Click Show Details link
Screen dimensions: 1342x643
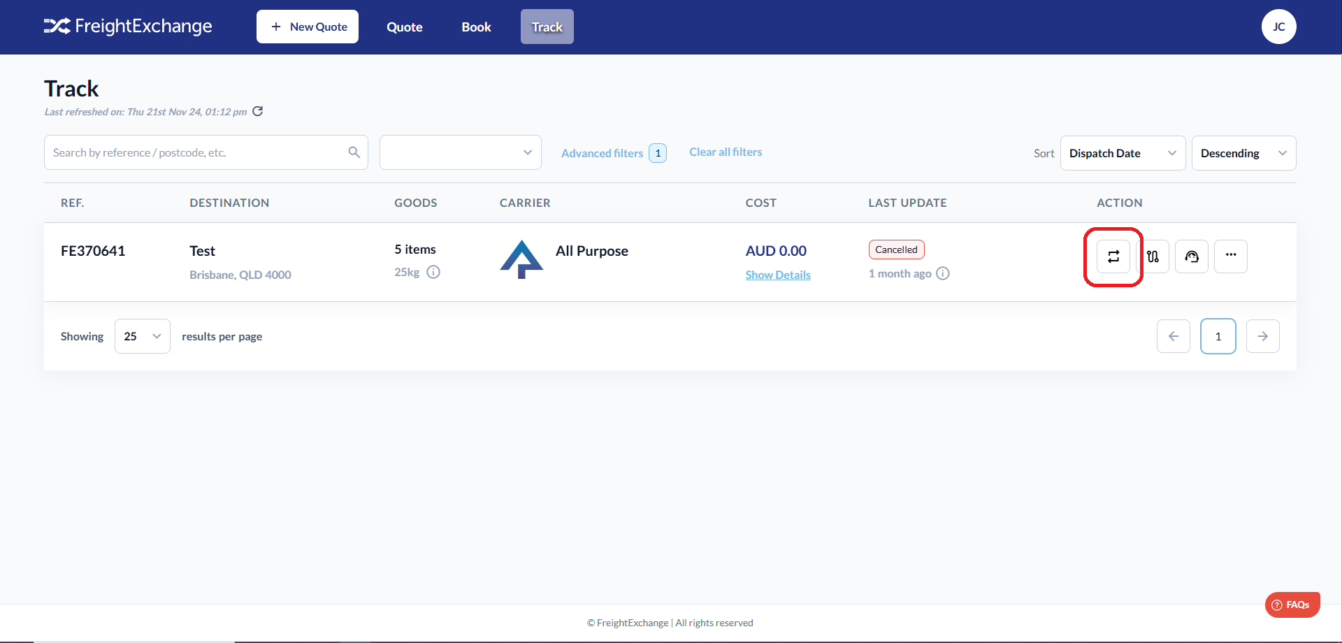(778, 275)
